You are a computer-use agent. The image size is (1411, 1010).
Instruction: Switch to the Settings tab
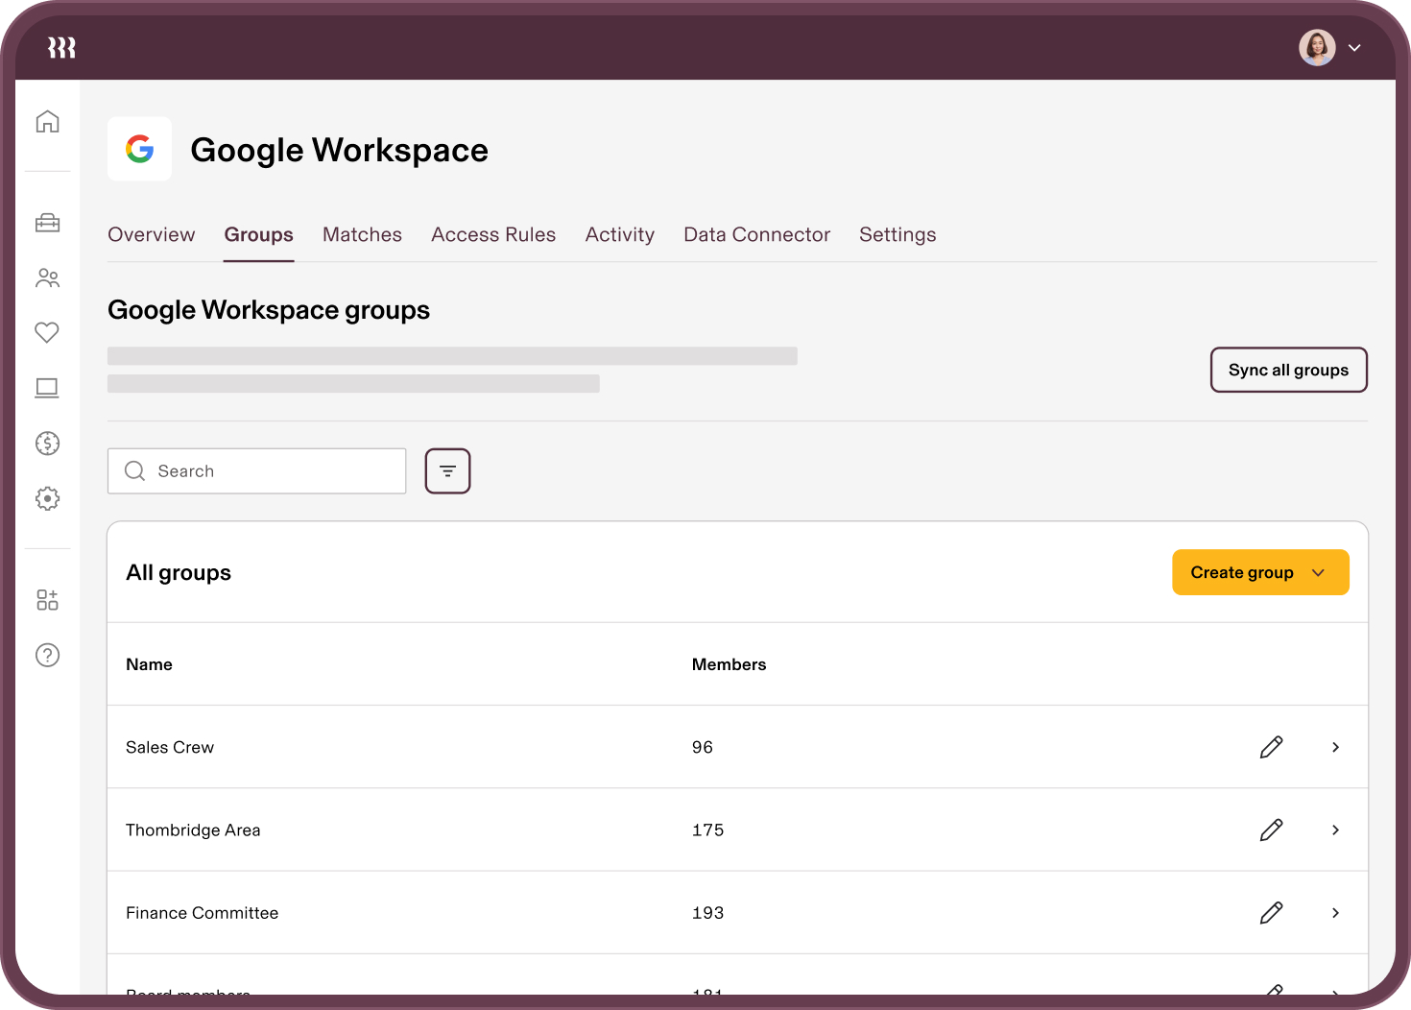(897, 235)
